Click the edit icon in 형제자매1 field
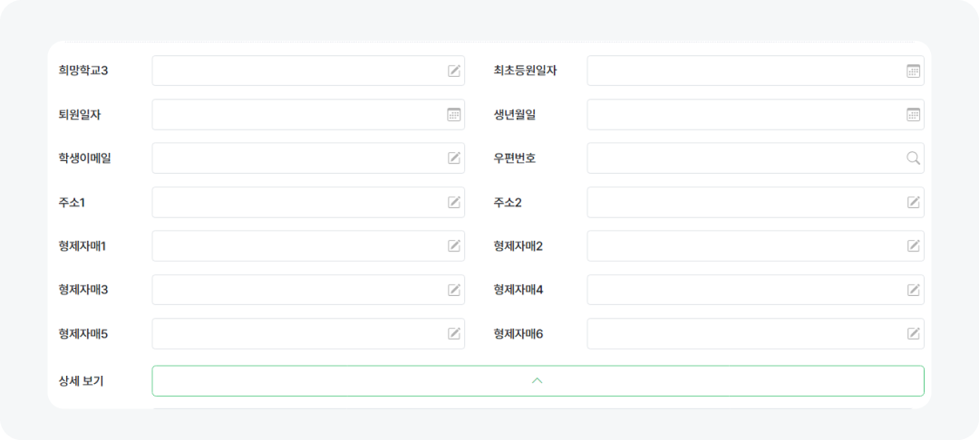This screenshot has width=979, height=440. 454,245
